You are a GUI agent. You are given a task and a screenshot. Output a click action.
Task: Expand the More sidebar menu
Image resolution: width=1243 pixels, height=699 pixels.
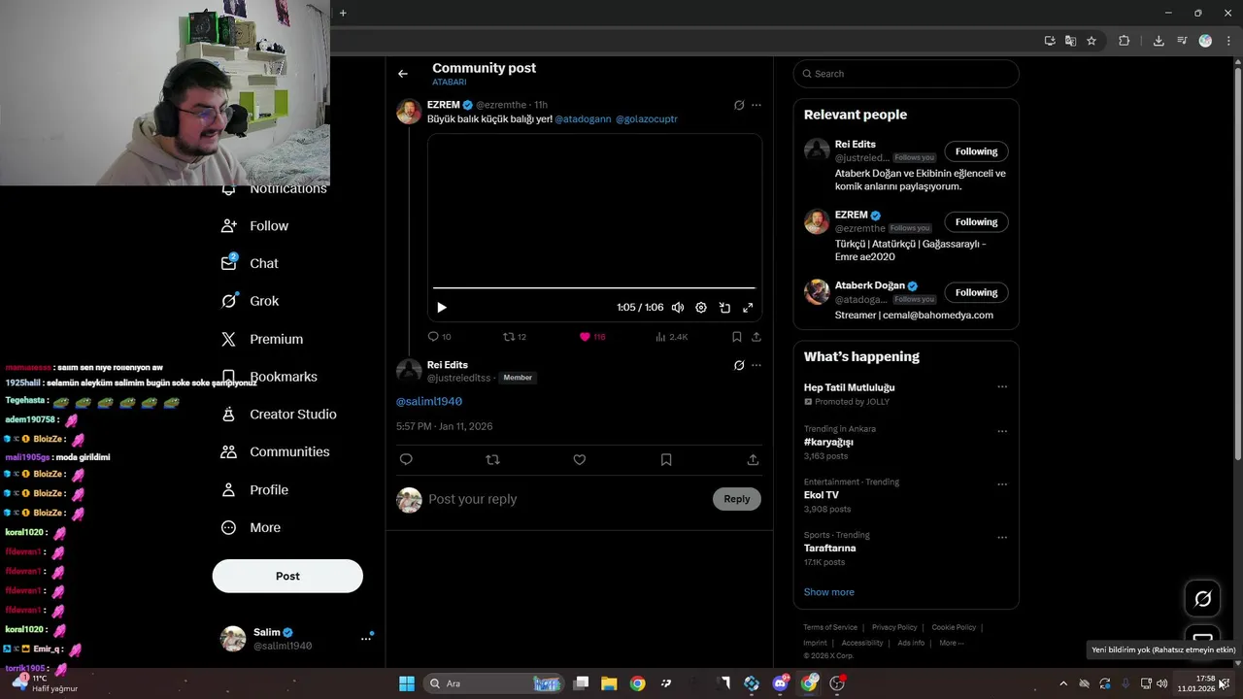252,528
